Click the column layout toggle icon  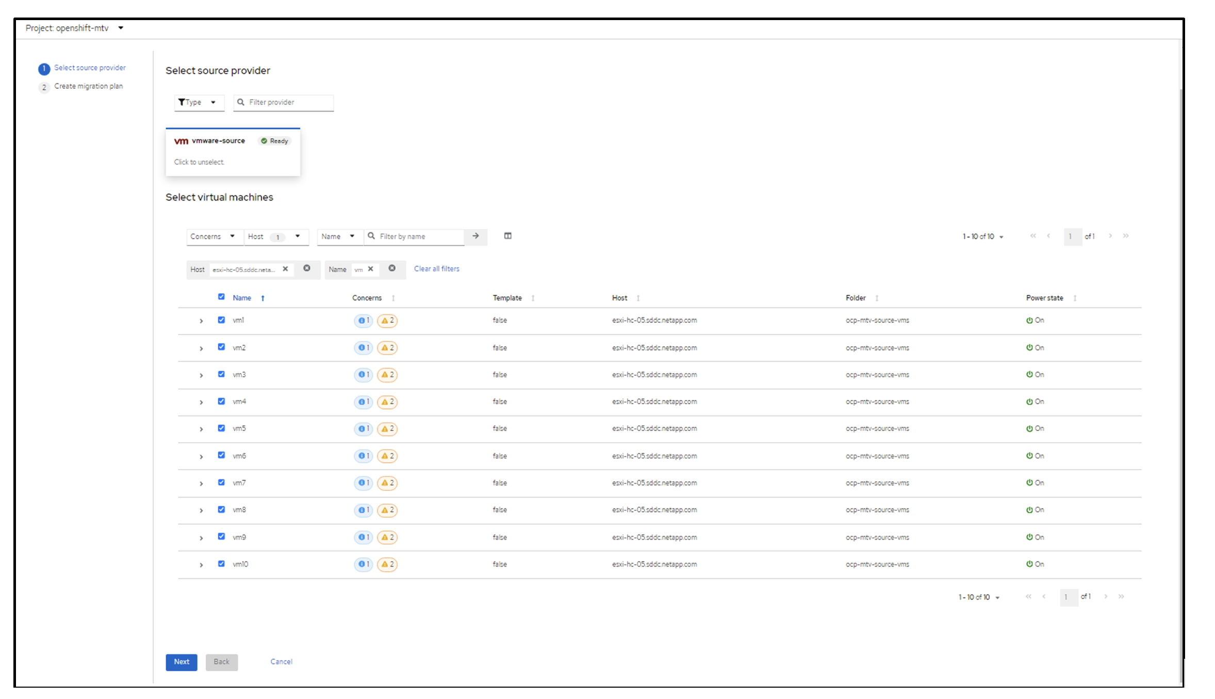pyautogui.click(x=508, y=236)
